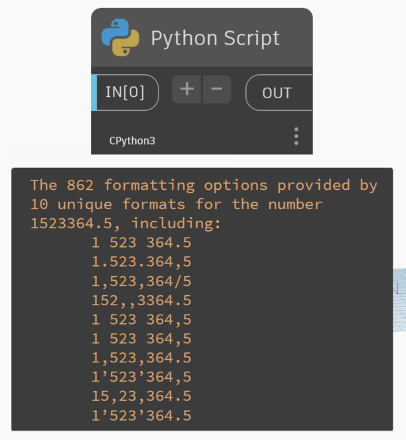Select the output value "15,23,364.5"
Viewport: 406px width, 440px height.
[x=141, y=396]
